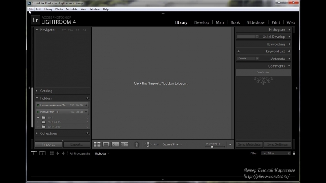Pick the Painter spray can tool
The height and width of the screenshot is (183, 326).
137,144
